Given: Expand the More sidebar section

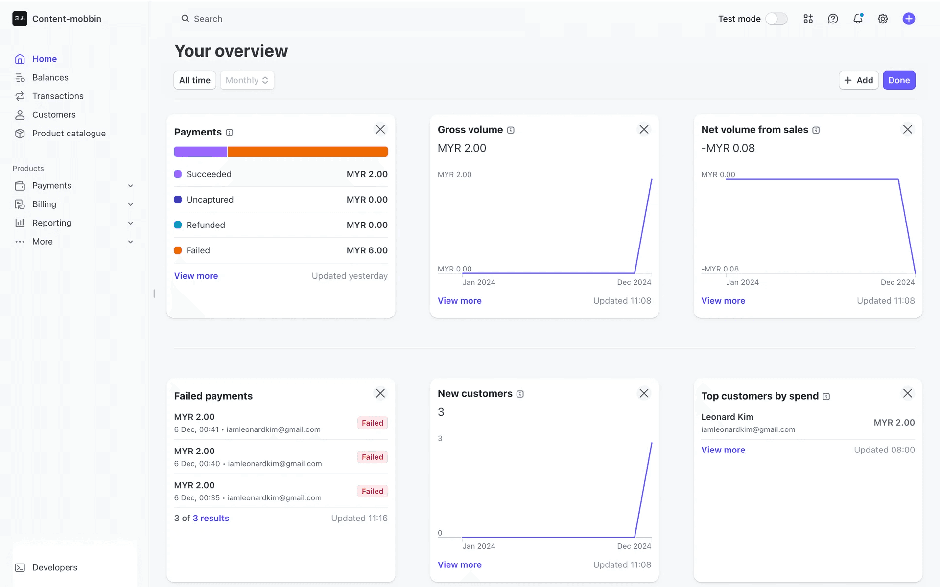Looking at the screenshot, I should pos(130,242).
